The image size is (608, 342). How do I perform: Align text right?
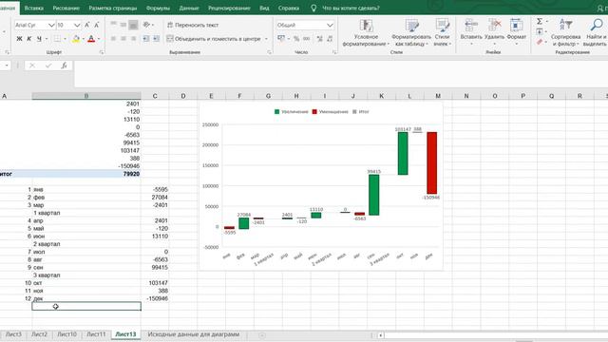coord(133,39)
